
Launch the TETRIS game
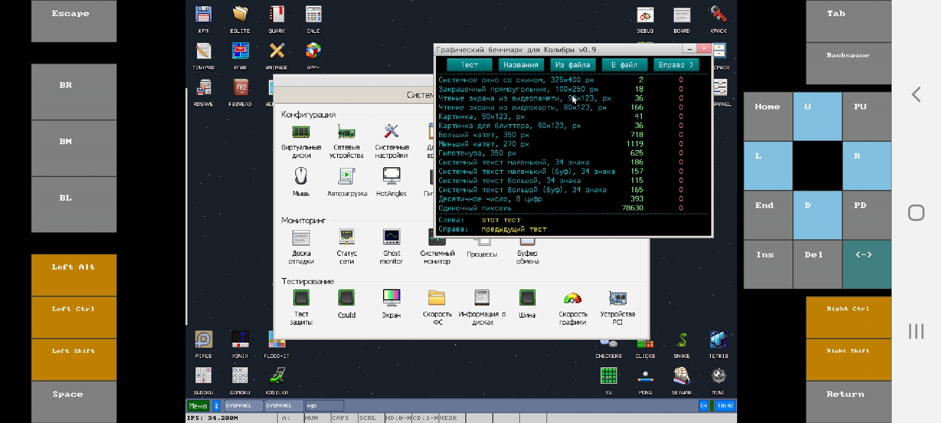click(x=718, y=341)
